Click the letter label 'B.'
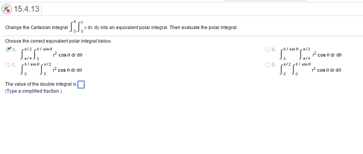Image resolution: width=363 pixels, height=154 pixels. pos(274,50)
